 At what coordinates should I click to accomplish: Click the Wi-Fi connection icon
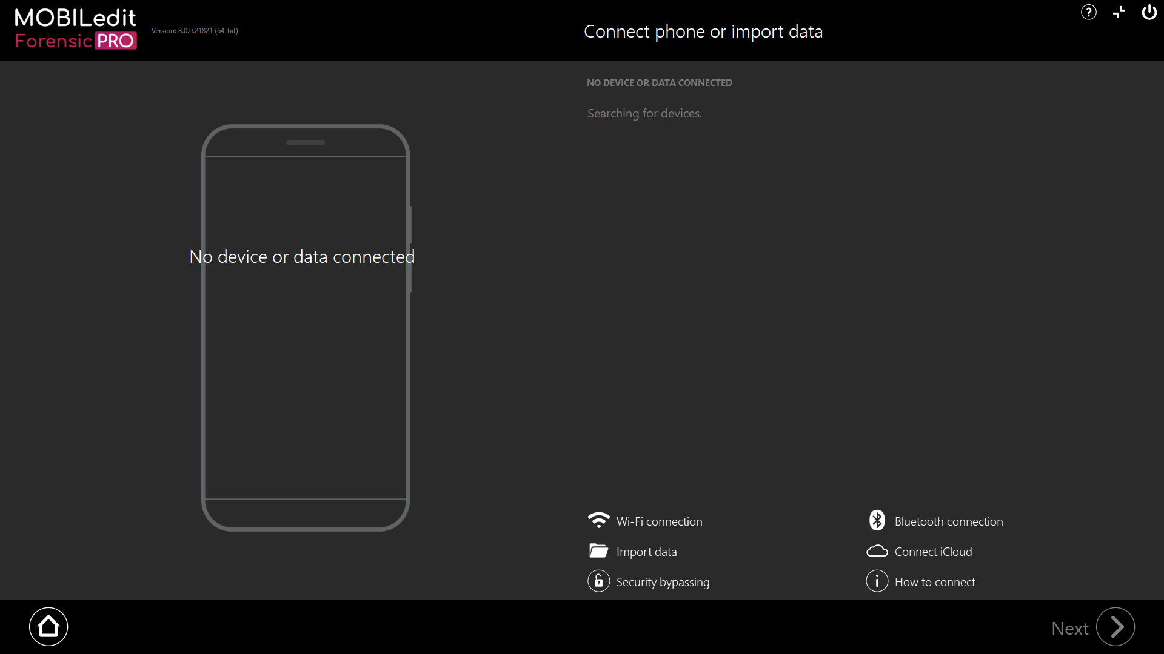pos(598,521)
